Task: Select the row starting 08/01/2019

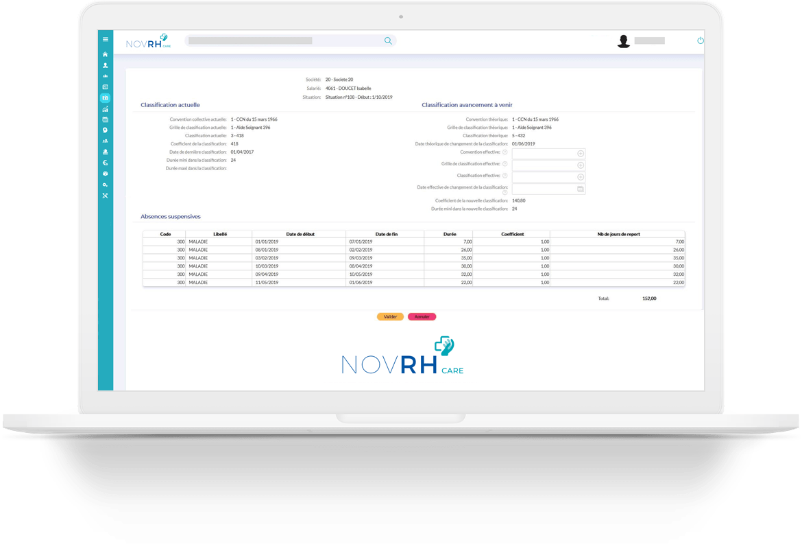Action: [x=414, y=250]
